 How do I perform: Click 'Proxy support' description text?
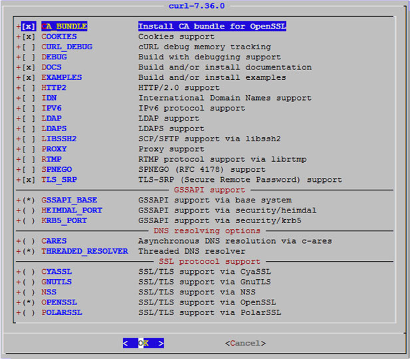coord(171,149)
